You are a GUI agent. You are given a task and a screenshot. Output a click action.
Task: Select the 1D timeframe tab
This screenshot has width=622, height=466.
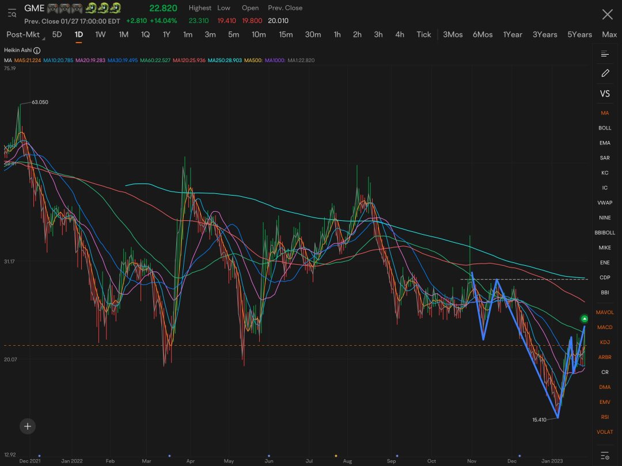pos(78,35)
